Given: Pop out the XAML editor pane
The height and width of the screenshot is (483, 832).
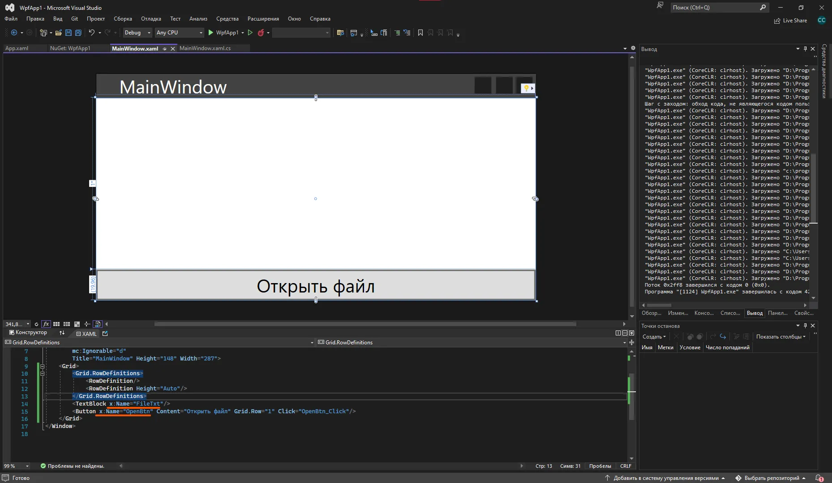Looking at the screenshot, I should (x=105, y=334).
